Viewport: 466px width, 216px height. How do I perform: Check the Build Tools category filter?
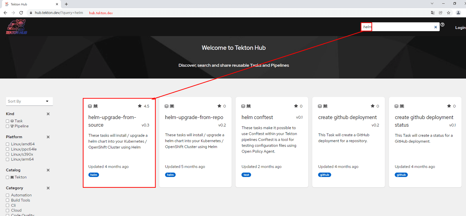tap(8, 200)
